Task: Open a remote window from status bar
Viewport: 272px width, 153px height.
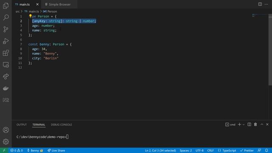Action: (x=4, y=150)
